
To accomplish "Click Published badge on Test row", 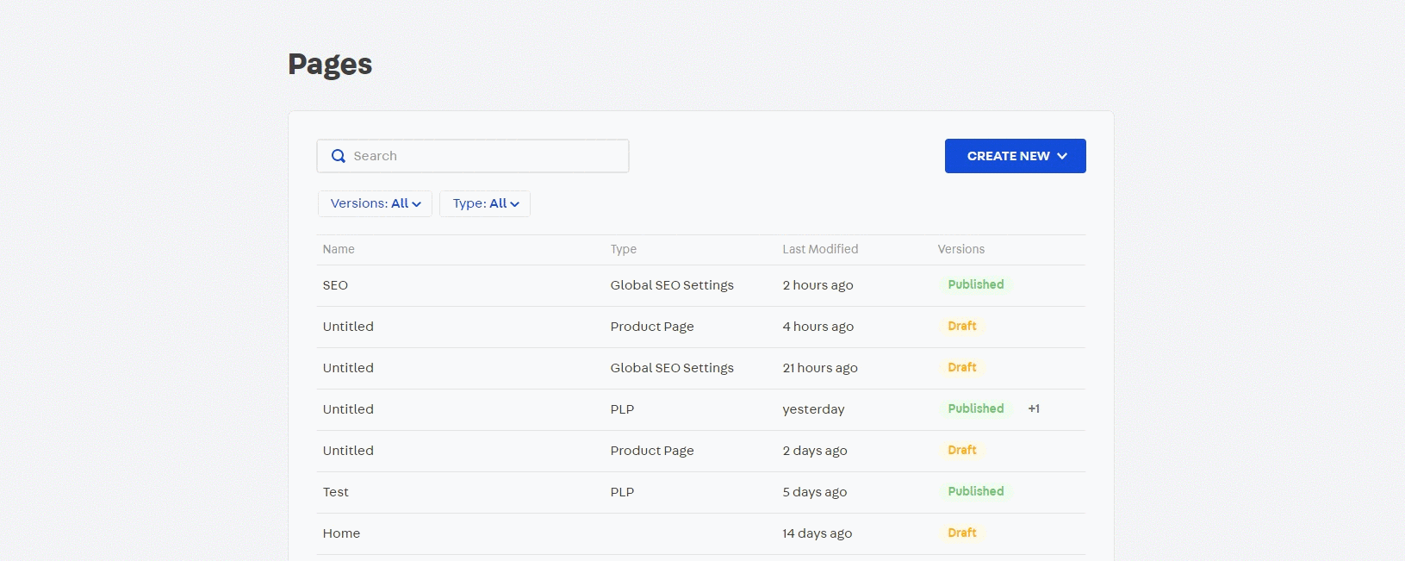I will point(975,491).
